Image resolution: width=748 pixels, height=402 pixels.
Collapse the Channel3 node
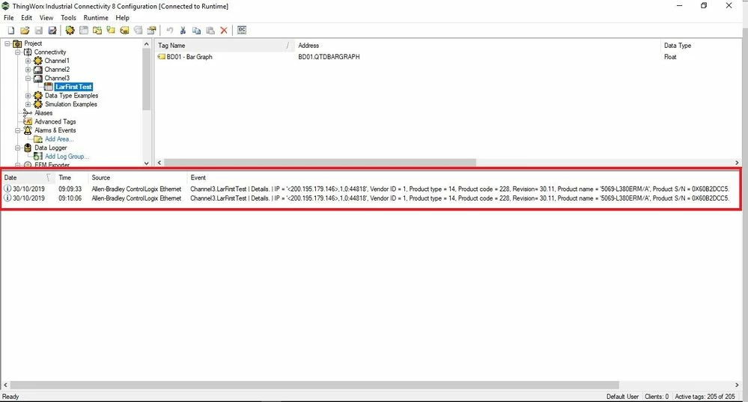coord(28,78)
